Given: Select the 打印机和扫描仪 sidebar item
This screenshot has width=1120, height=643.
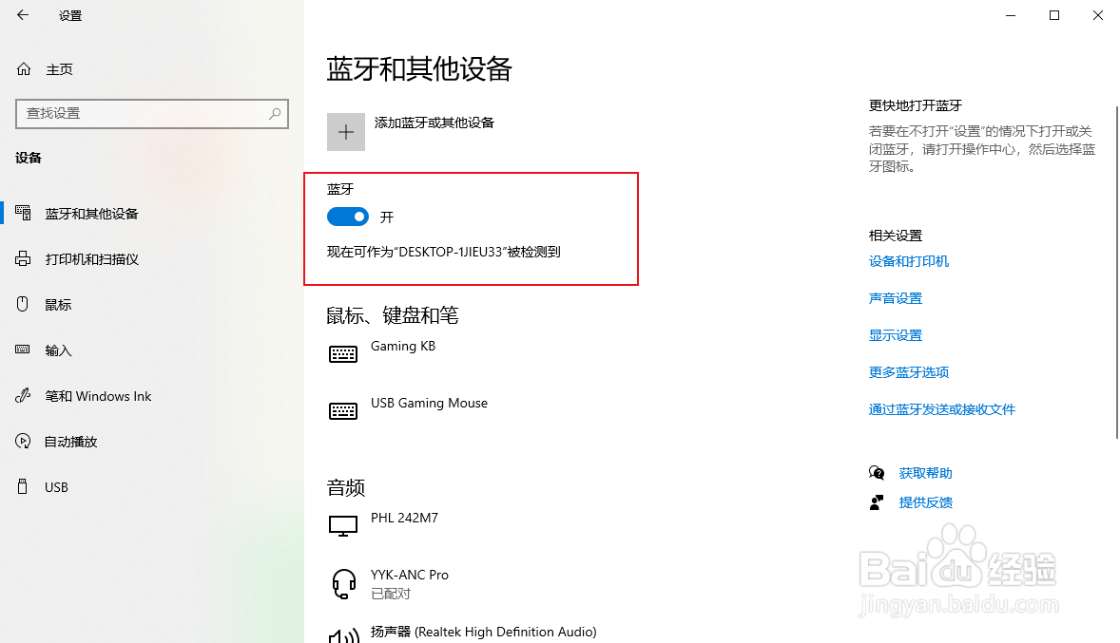Looking at the screenshot, I should (87, 258).
